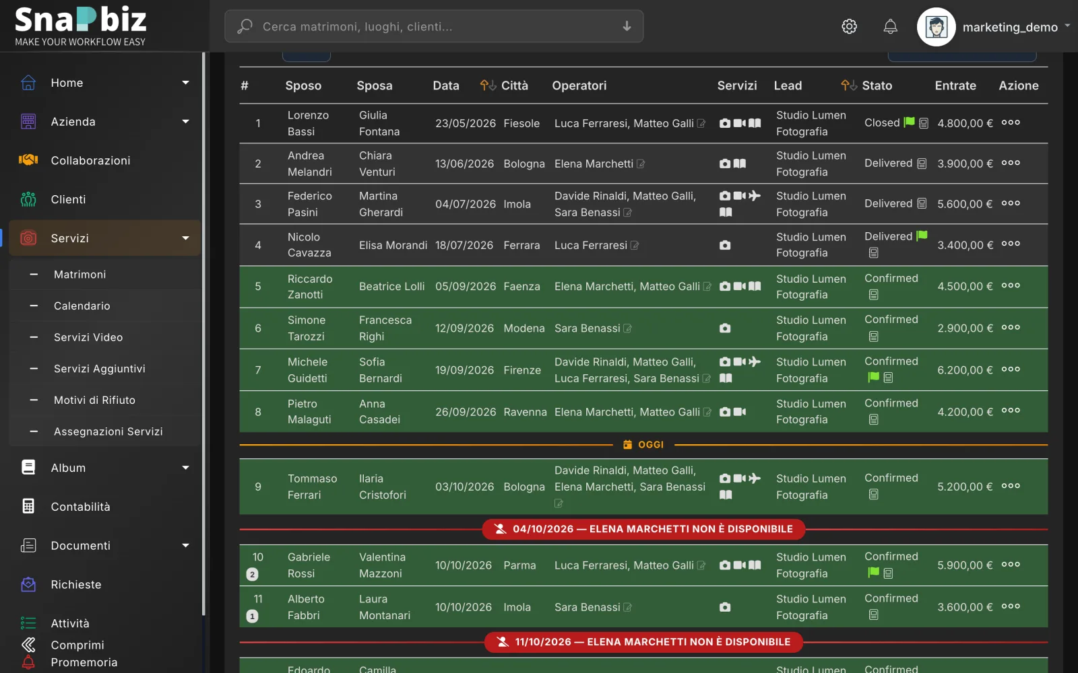The height and width of the screenshot is (673, 1078).
Task: Click the download arrow in search bar
Action: click(627, 26)
